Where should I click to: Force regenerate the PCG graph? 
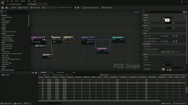[x=35, y=8]
